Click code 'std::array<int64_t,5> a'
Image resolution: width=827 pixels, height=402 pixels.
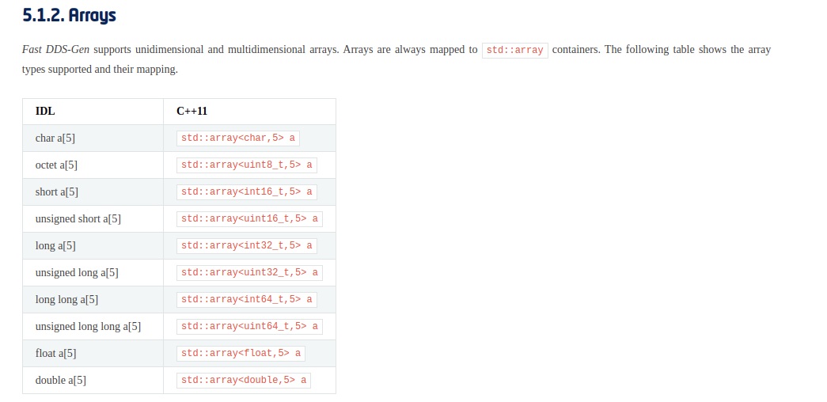(x=247, y=300)
